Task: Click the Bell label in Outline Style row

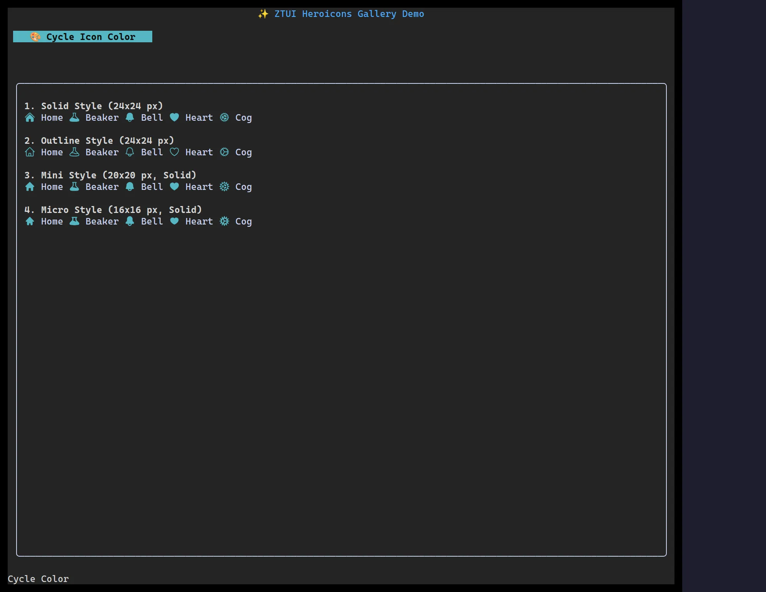Action: (x=152, y=152)
